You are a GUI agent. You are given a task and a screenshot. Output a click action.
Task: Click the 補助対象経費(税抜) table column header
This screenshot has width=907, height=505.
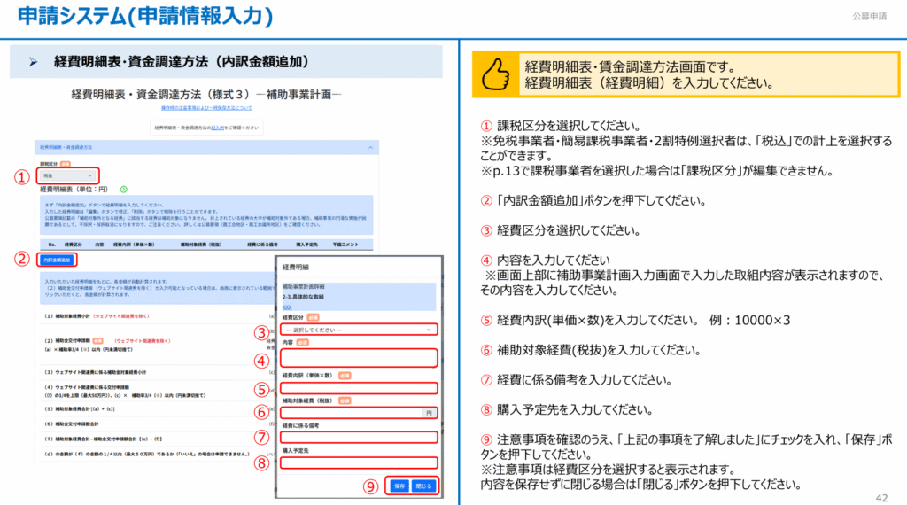(x=200, y=245)
